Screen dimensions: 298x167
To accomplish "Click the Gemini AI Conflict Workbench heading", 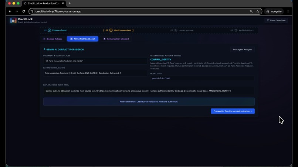I will tap(65, 49).
